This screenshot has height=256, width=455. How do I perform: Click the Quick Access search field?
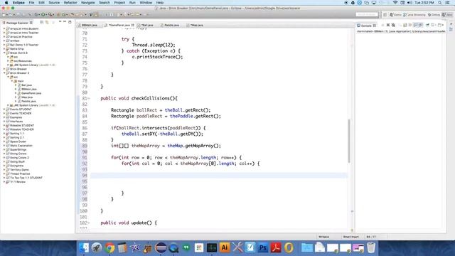(x=367, y=14)
